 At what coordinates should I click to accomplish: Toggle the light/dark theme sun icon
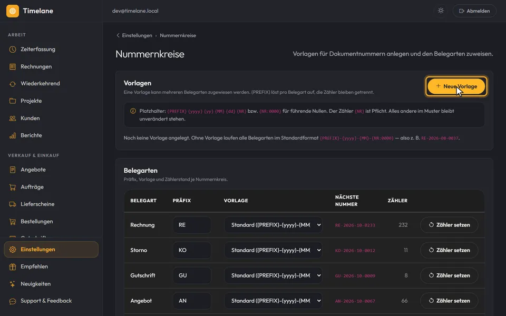(x=441, y=11)
